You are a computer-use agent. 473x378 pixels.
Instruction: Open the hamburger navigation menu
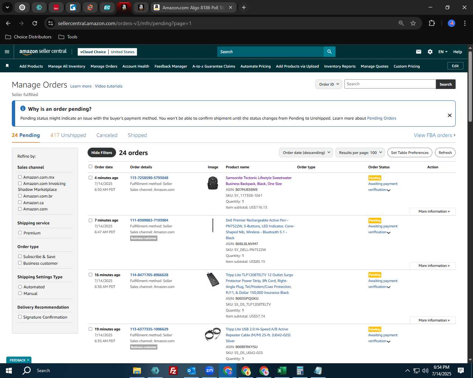point(7,52)
